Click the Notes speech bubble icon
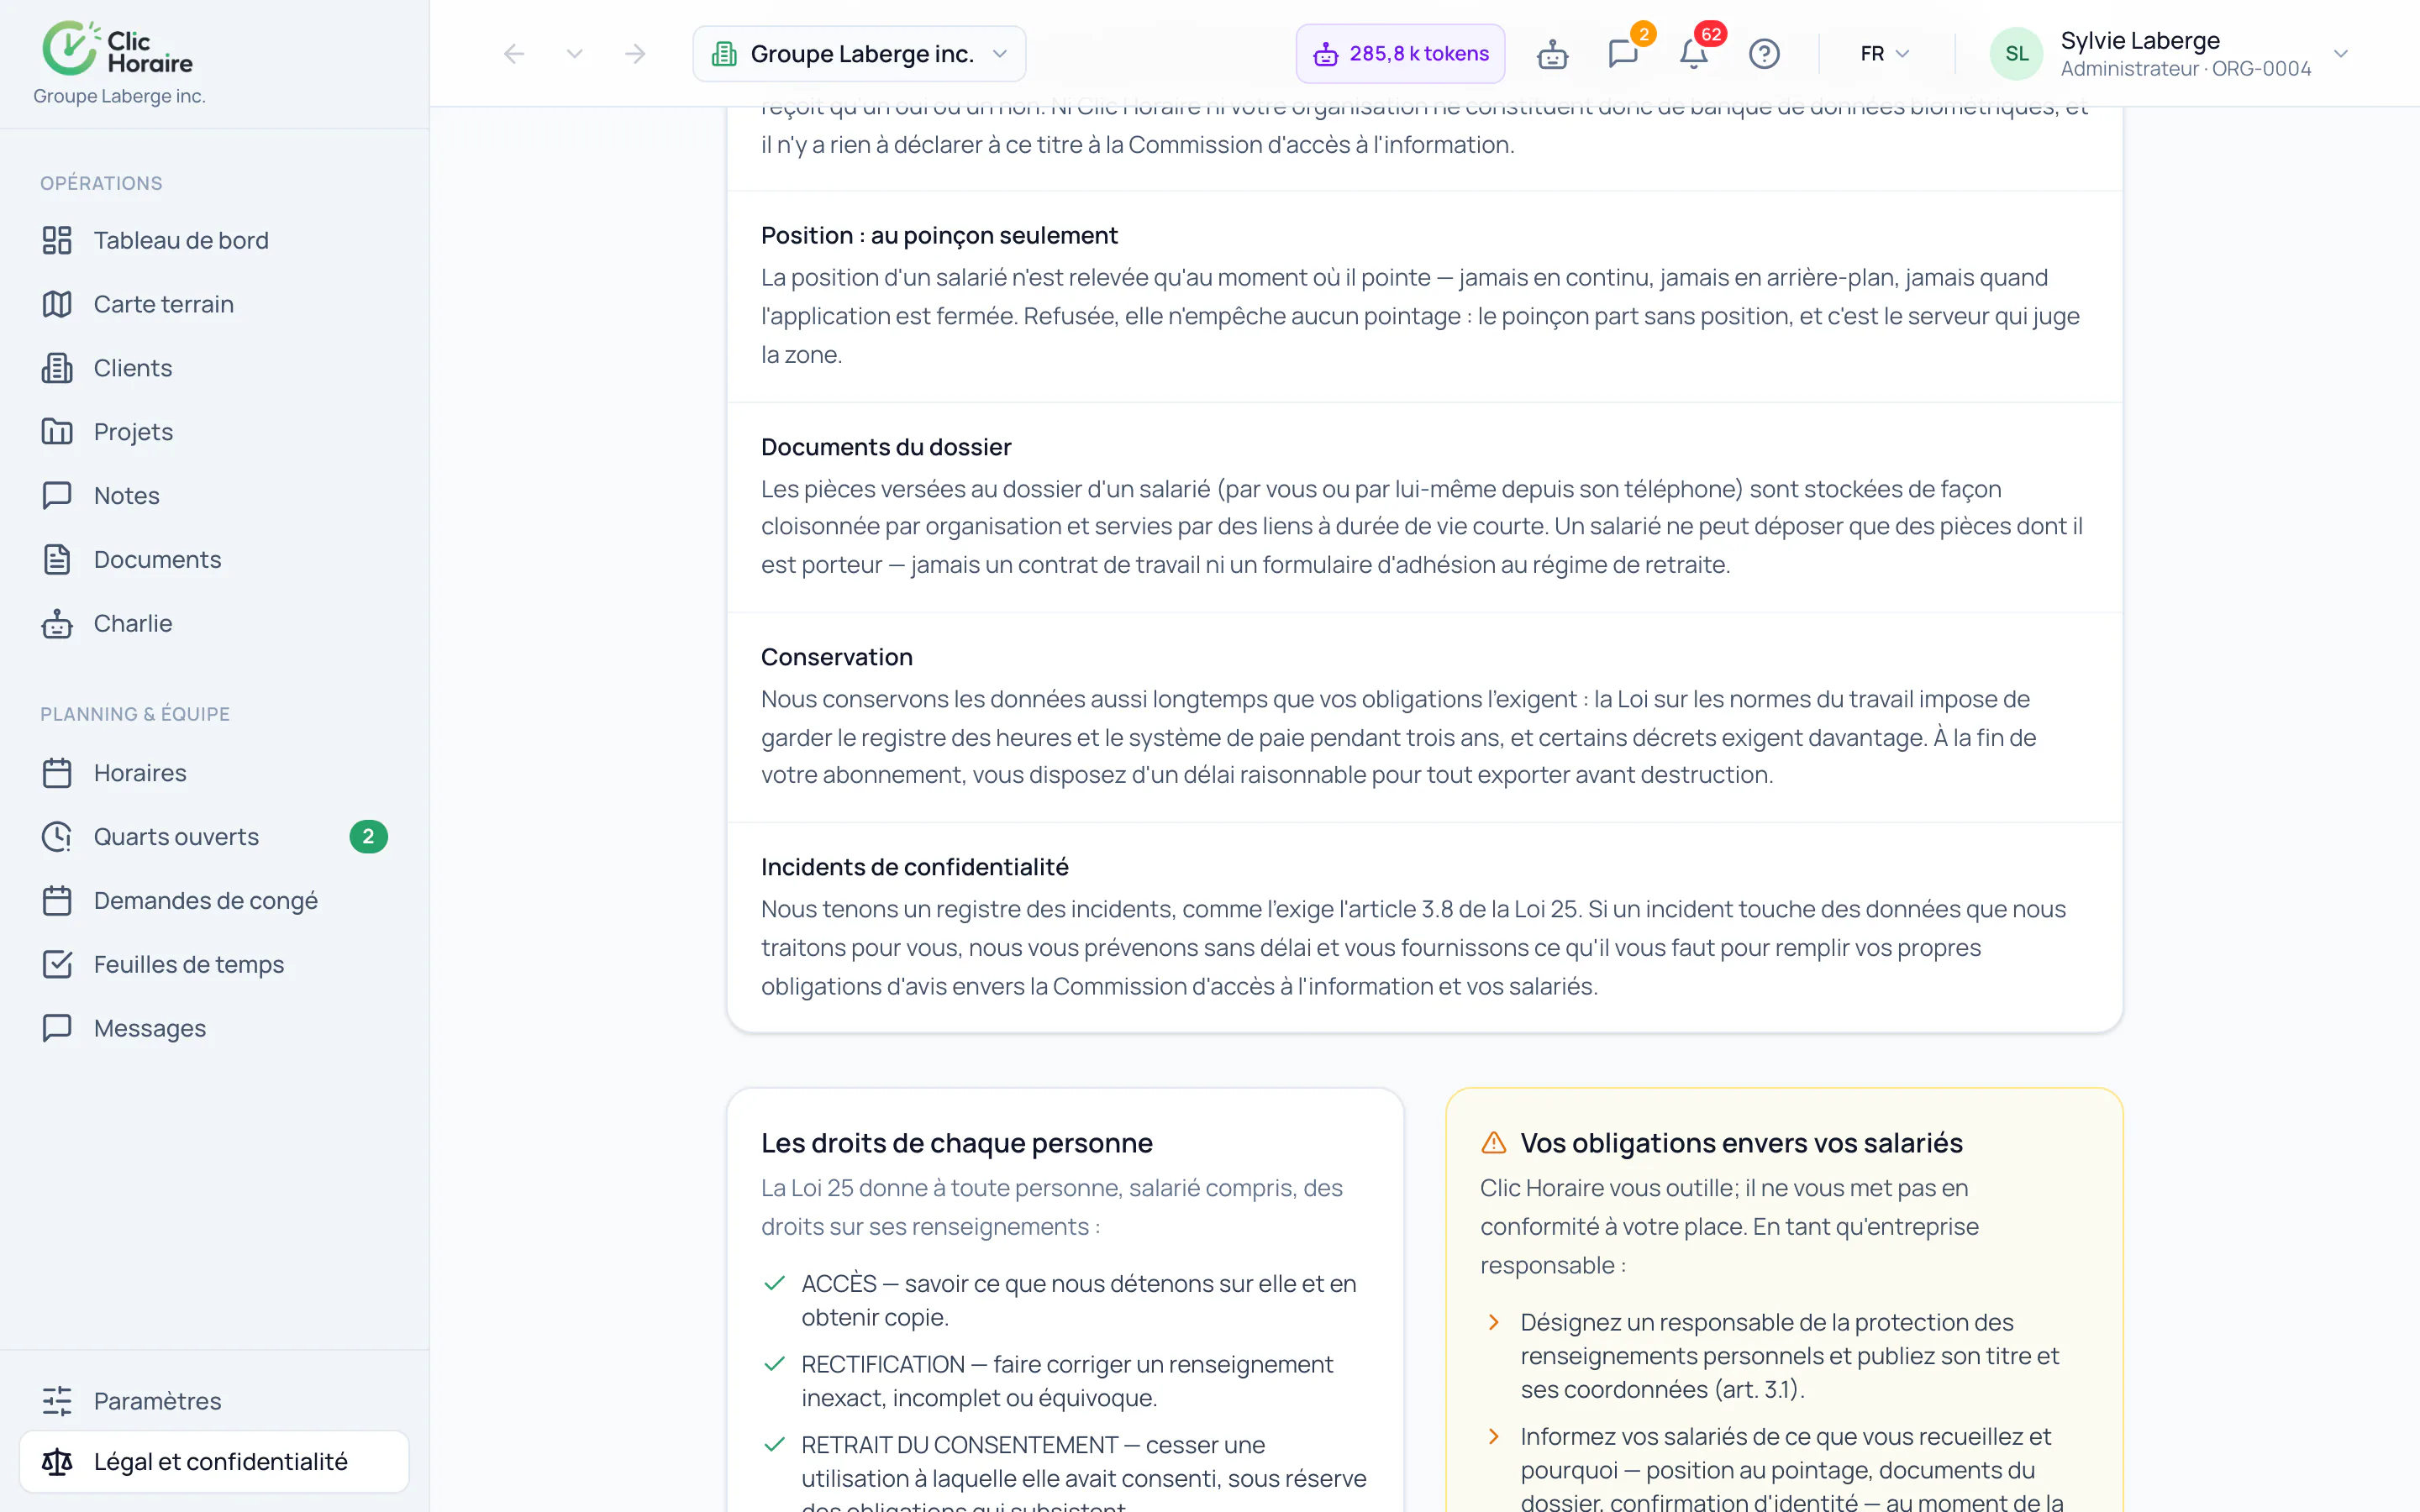The image size is (2420, 1512). 57,496
